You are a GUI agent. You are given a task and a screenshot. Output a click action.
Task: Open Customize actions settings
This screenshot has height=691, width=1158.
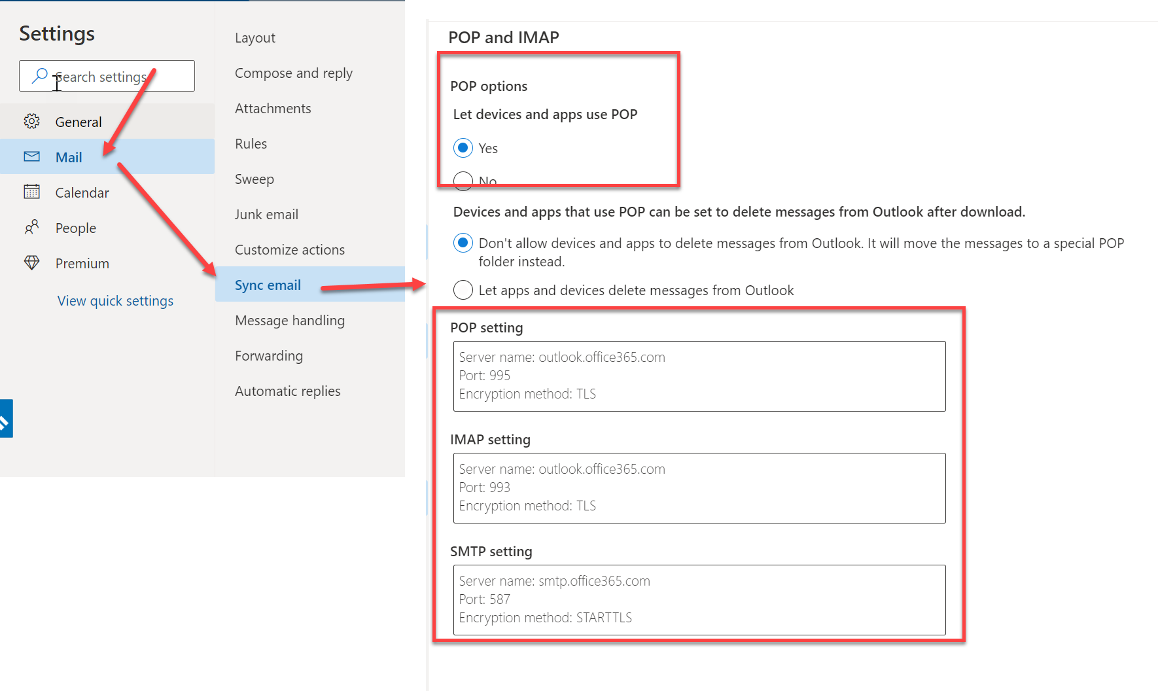(x=310, y=250)
